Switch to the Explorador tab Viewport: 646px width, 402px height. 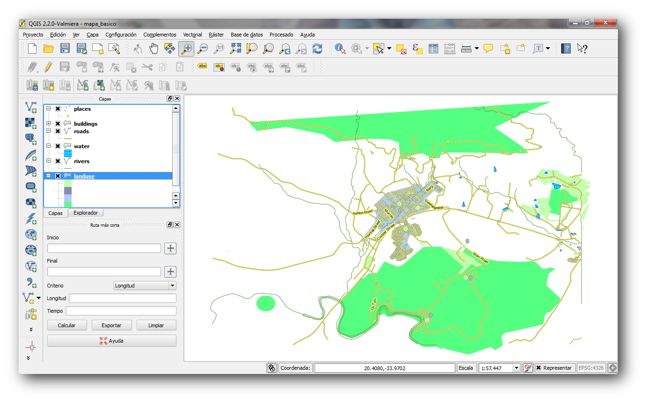click(86, 213)
